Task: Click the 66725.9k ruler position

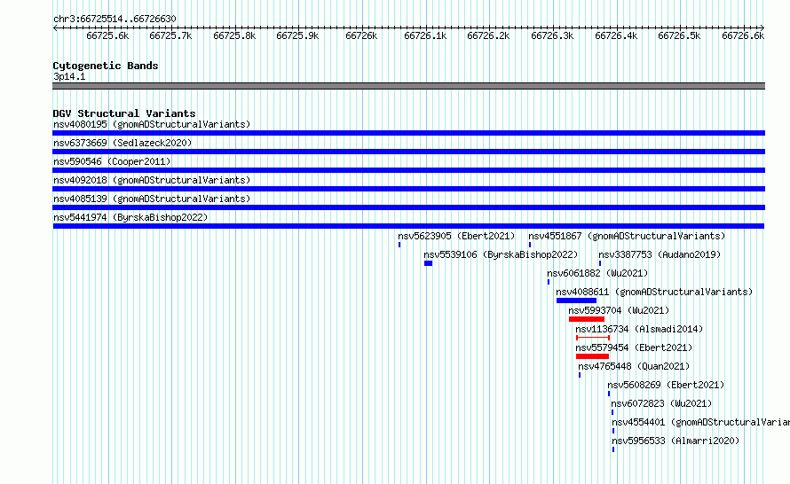Action: [x=297, y=35]
